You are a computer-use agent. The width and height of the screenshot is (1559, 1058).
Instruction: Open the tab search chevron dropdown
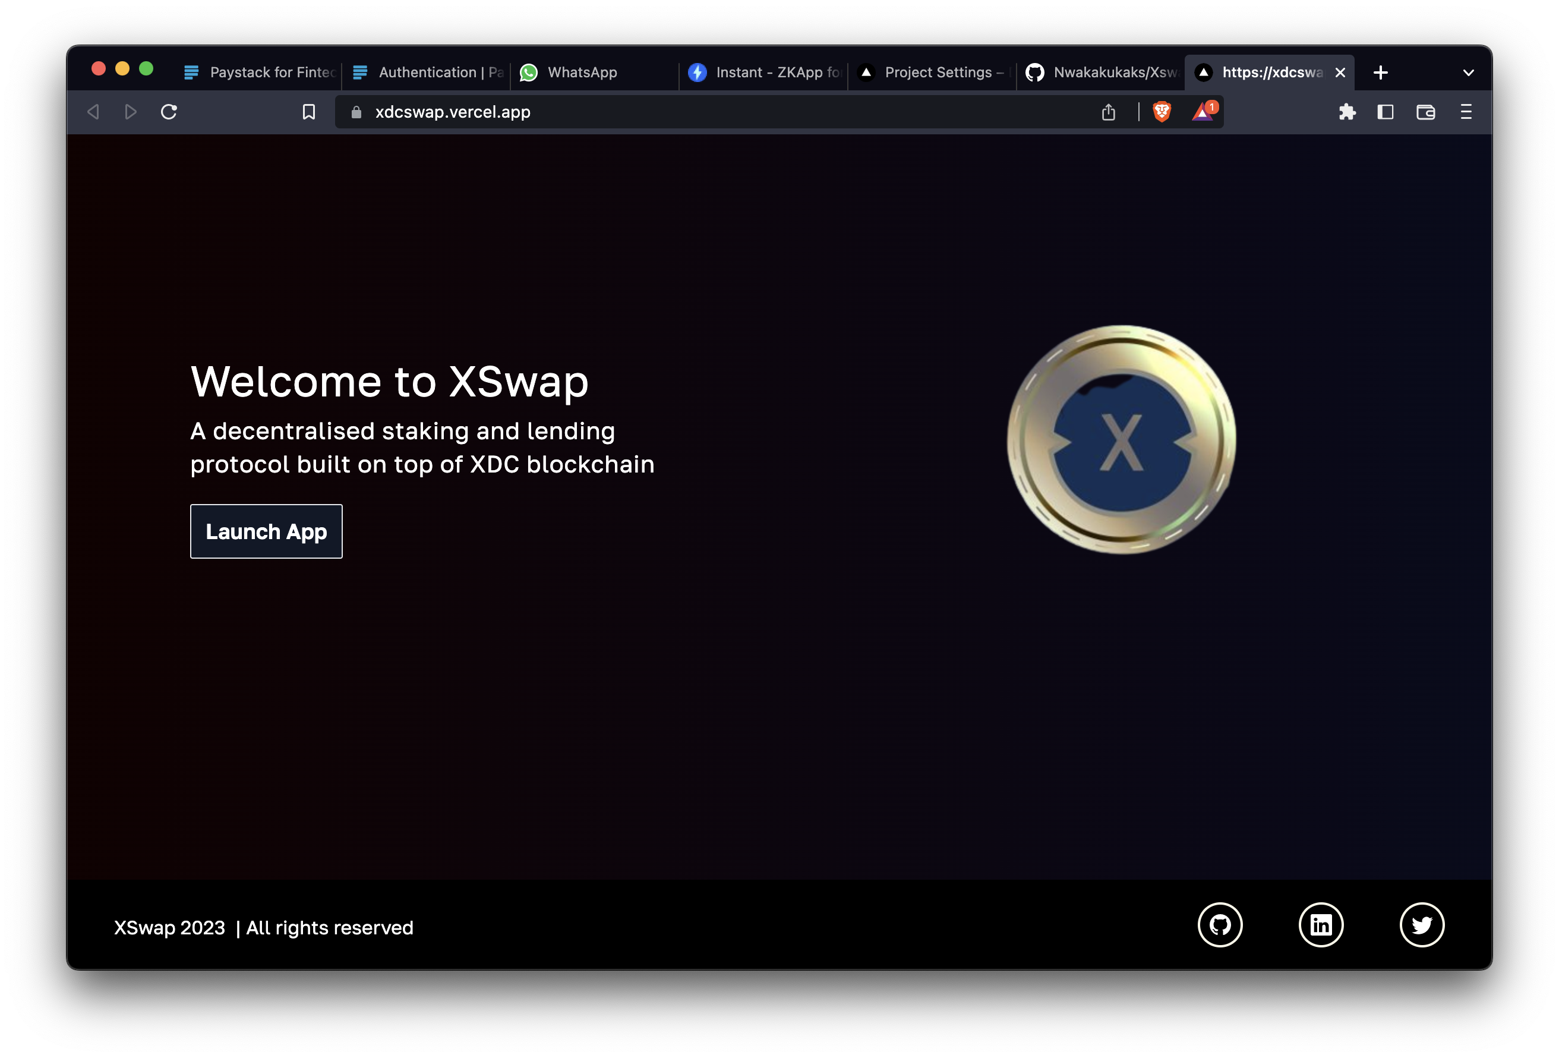(x=1468, y=72)
